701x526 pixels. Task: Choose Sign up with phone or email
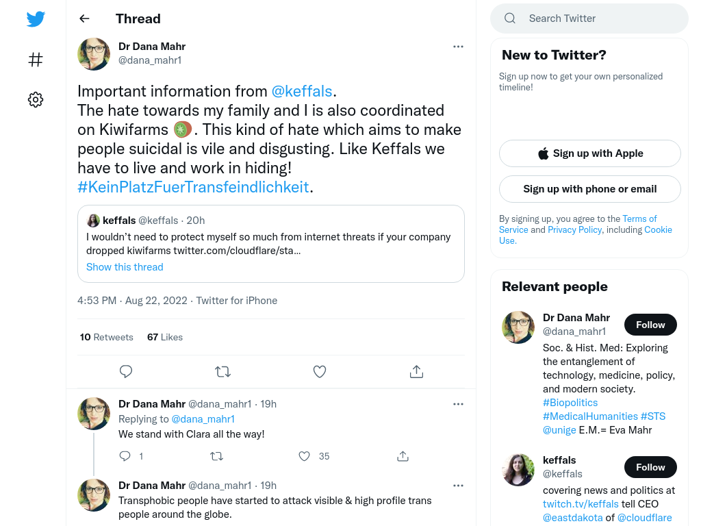pyautogui.click(x=589, y=189)
